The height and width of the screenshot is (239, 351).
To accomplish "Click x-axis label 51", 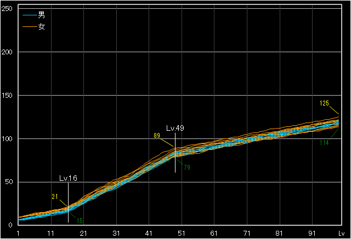I will [x=182, y=234].
